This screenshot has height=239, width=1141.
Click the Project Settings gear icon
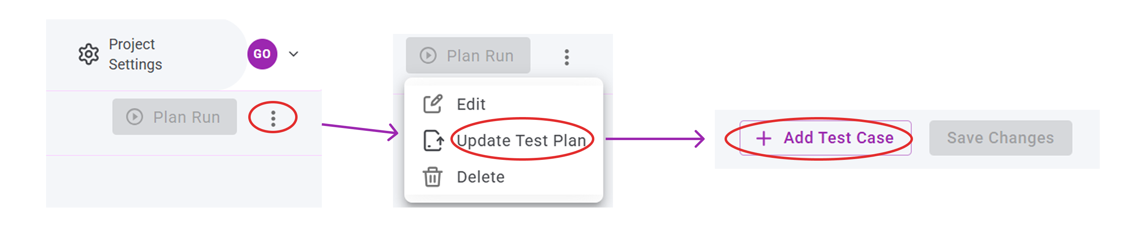click(x=89, y=55)
